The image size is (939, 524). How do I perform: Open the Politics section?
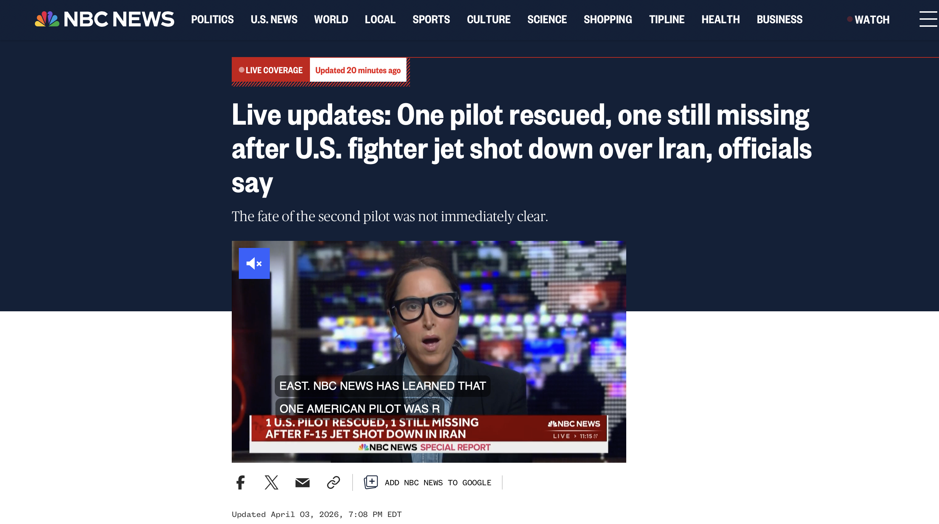(x=212, y=19)
